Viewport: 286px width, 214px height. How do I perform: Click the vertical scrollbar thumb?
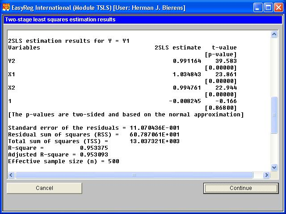coord(274,115)
